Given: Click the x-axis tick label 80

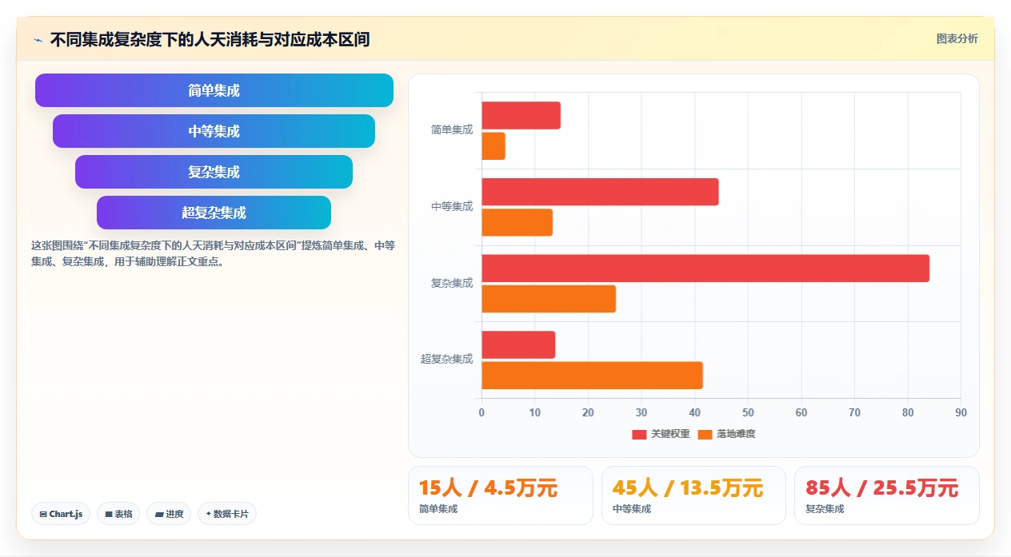Looking at the screenshot, I should (x=908, y=412).
